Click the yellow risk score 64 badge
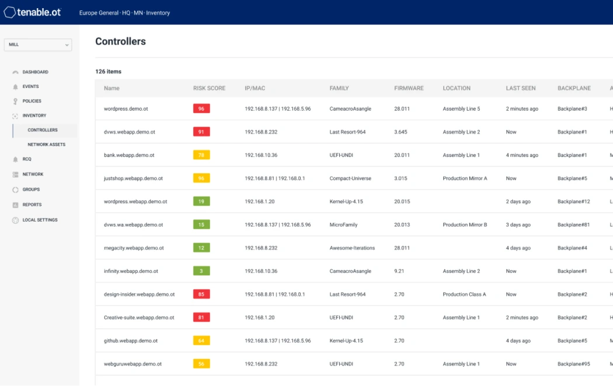The height and width of the screenshot is (386, 613). (201, 341)
